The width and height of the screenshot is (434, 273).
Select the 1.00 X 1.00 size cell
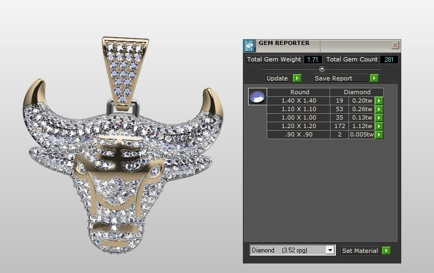click(298, 117)
